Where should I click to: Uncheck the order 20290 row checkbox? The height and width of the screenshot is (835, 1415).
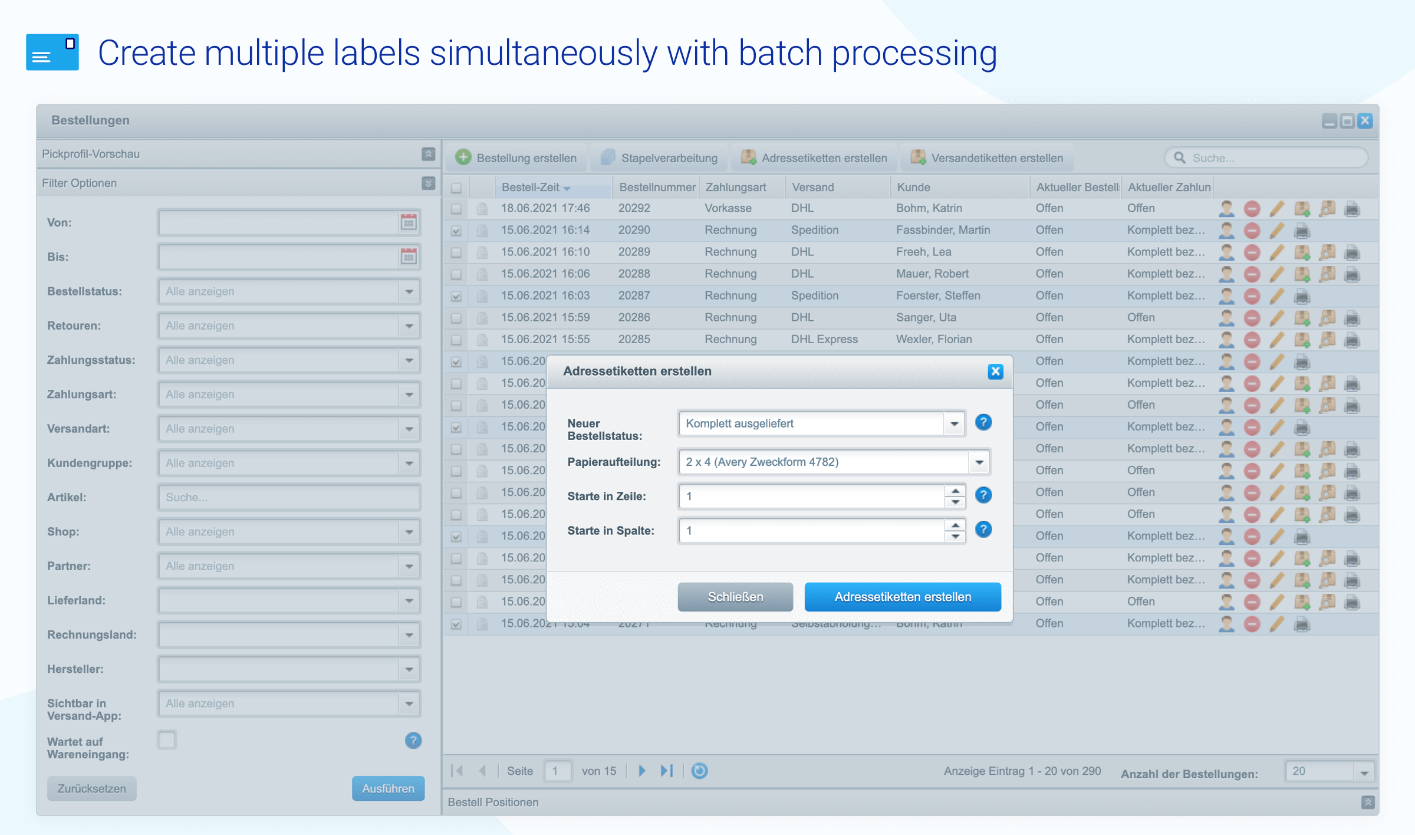456,231
